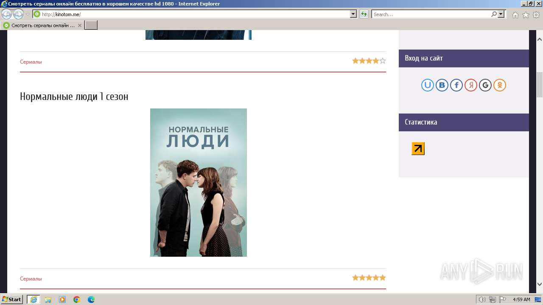Launch Microsoft Edge from the taskbar
The image size is (543, 305).
91,299
